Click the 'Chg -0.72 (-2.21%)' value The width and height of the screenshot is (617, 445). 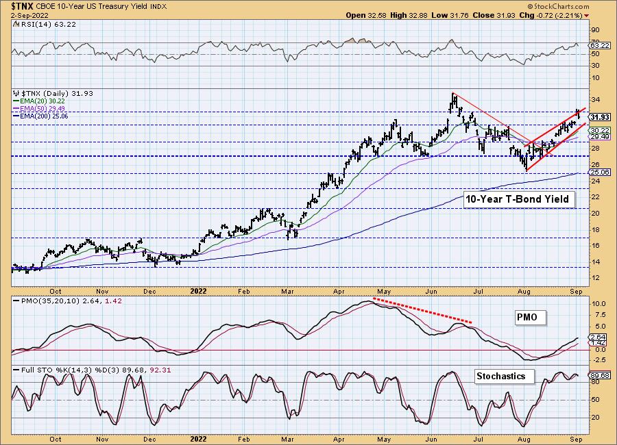point(551,15)
